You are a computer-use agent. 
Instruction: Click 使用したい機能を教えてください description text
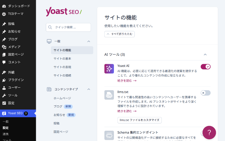click(x=129, y=26)
